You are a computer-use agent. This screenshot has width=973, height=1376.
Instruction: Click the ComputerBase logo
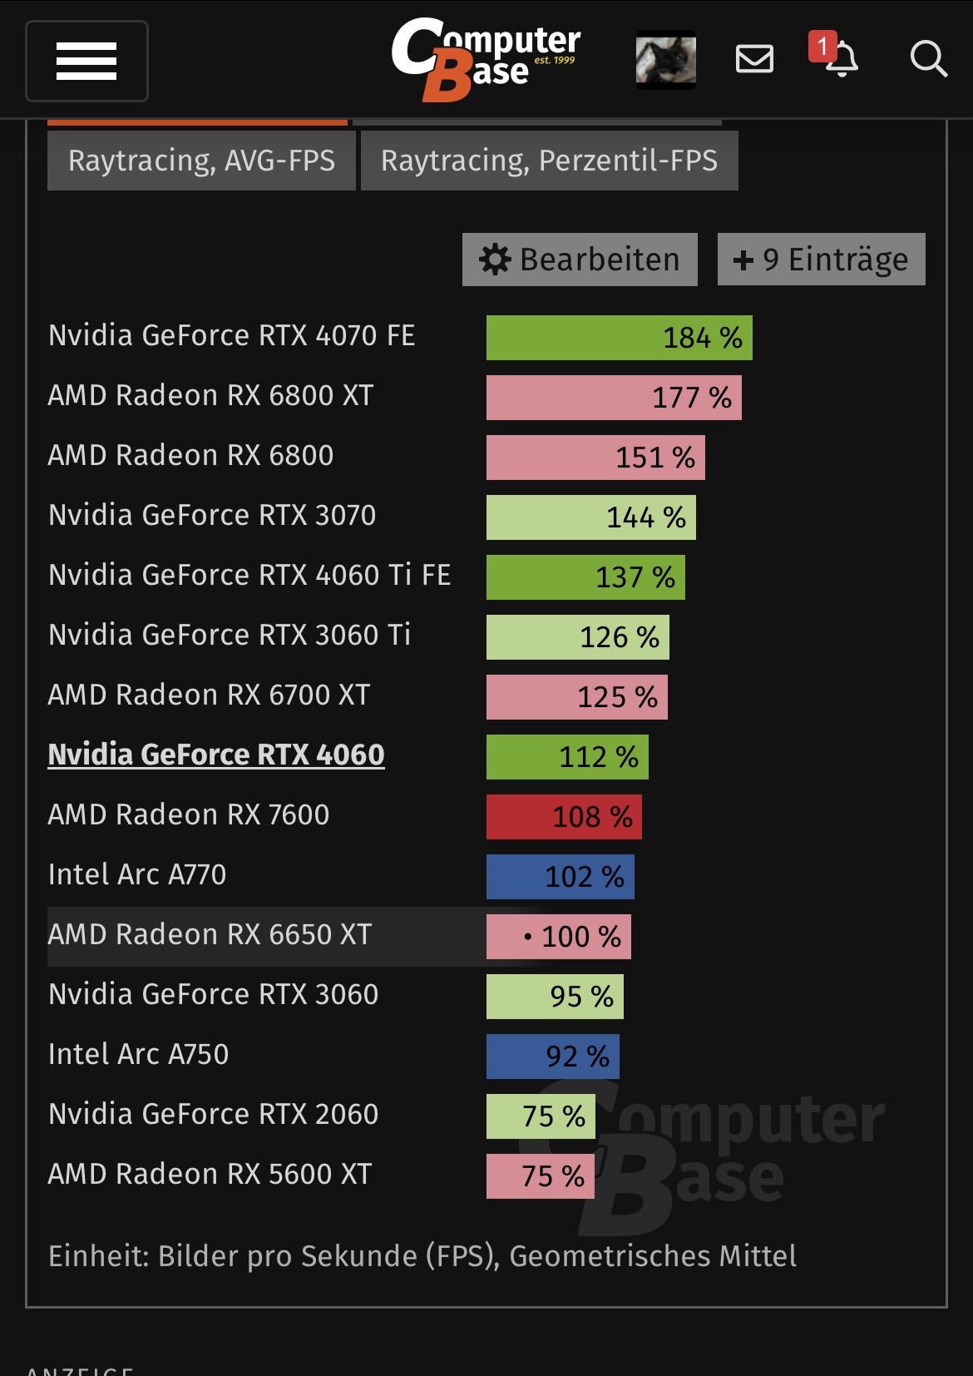pos(486,60)
